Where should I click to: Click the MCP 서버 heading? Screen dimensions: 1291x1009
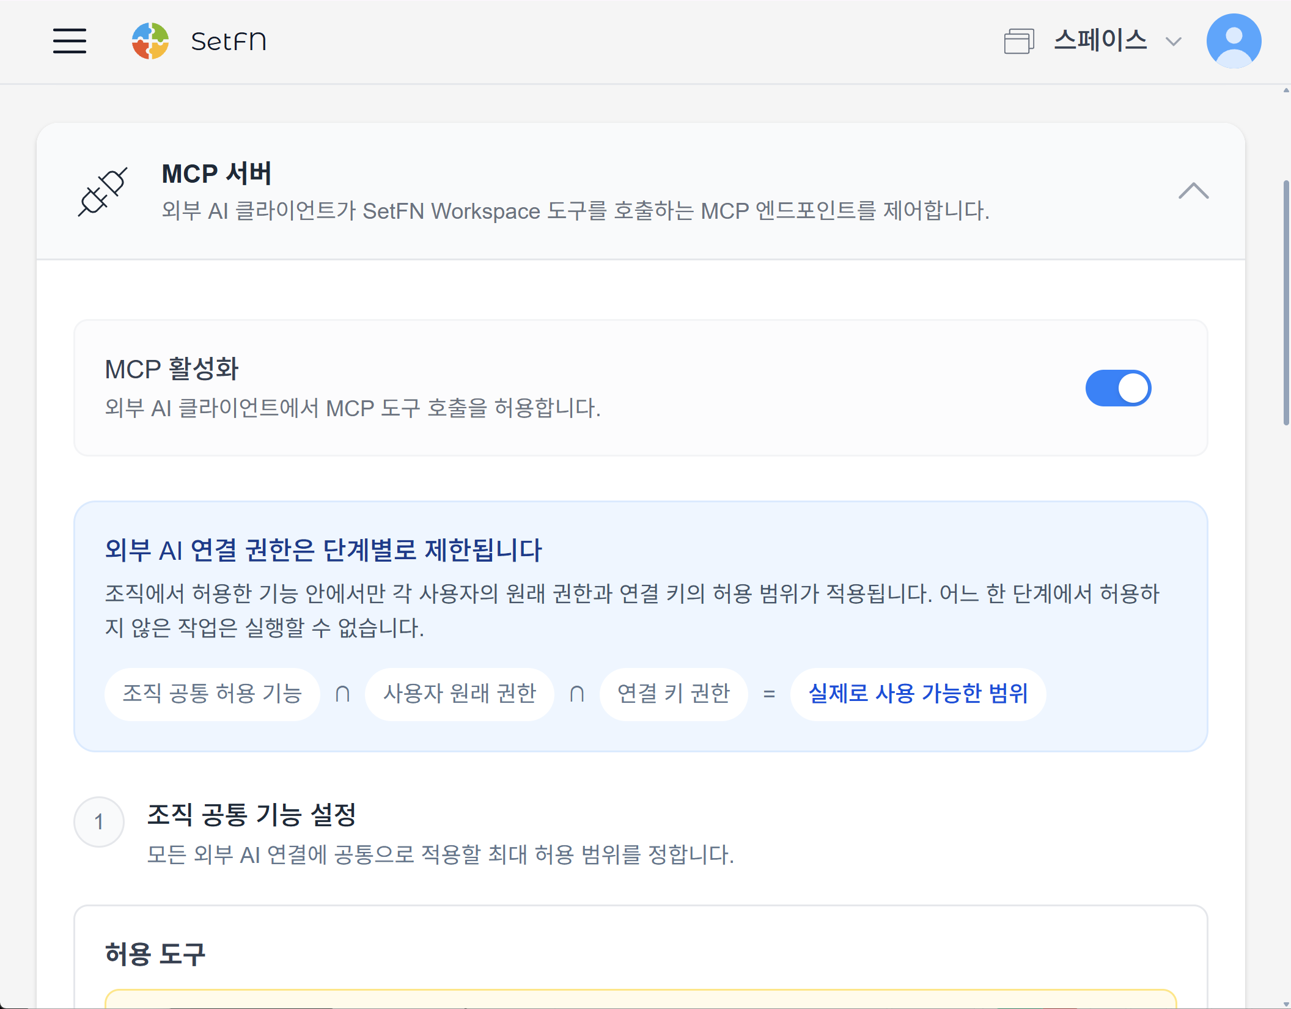pyautogui.click(x=216, y=174)
